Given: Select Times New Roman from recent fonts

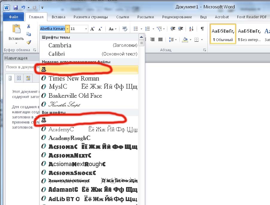Looking at the screenshot, I should point(89,78).
